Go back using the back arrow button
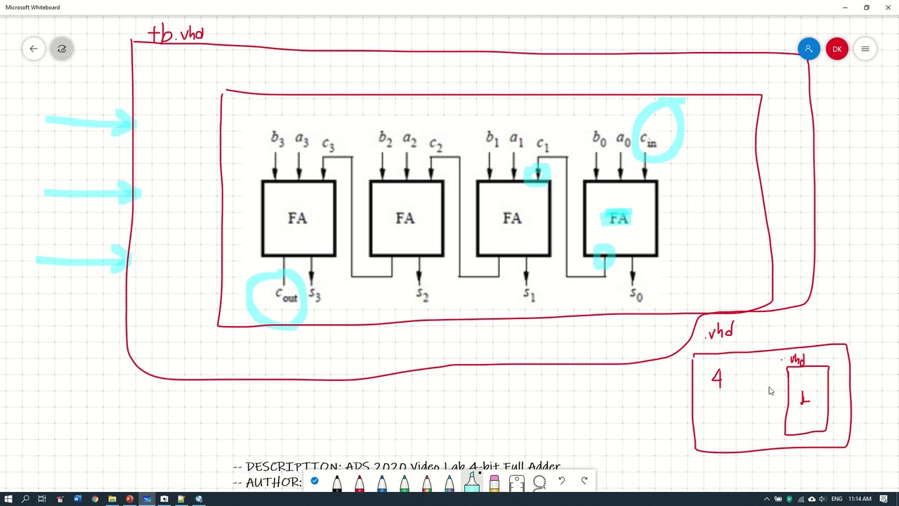899x506 pixels. pos(34,48)
